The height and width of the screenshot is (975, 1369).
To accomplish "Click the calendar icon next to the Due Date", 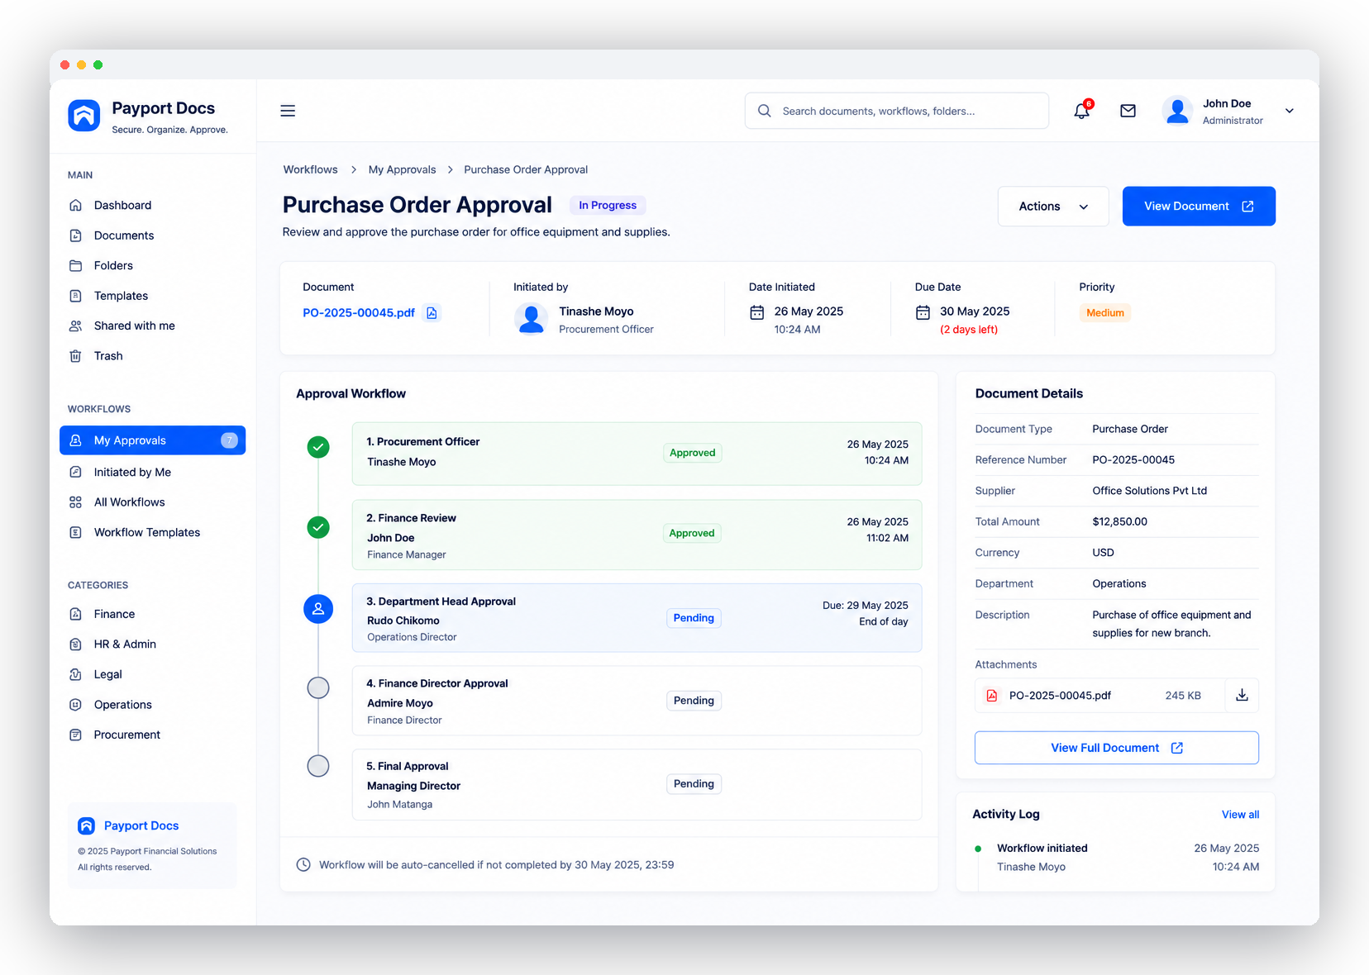I will click(923, 312).
